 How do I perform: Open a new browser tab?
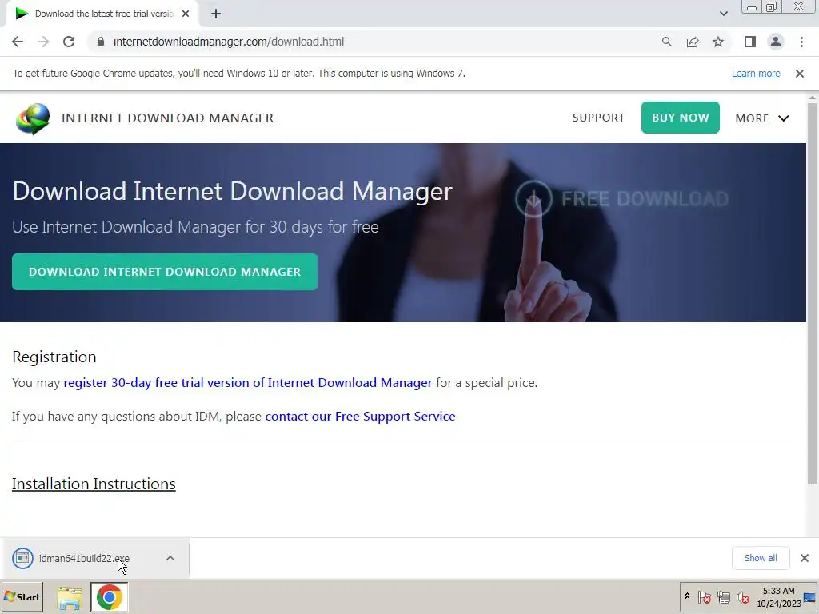click(216, 14)
